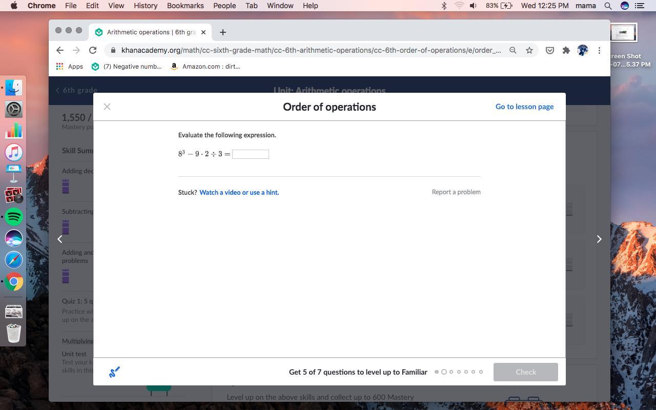Open Spotify from the Dock
Screen dimensions: 656x410
point(14,217)
